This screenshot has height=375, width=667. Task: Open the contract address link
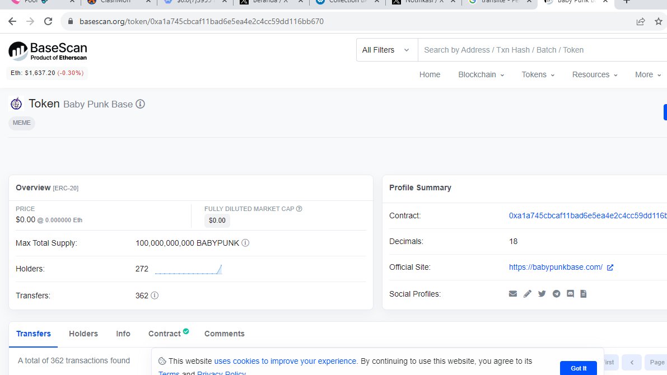[588, 215]
